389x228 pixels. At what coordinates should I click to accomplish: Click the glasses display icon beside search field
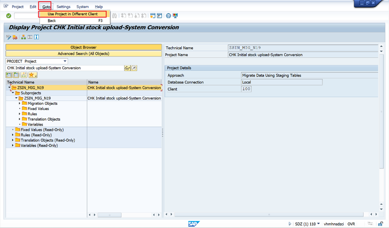(127, 68)
